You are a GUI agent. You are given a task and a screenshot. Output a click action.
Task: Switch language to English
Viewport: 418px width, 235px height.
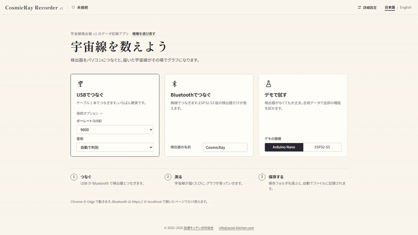click(x=406, y=7)
